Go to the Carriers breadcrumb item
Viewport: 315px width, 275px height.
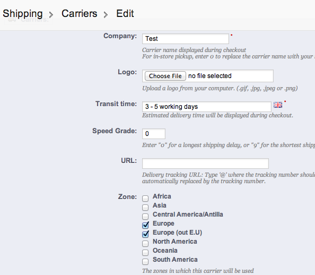pos(80,14)
